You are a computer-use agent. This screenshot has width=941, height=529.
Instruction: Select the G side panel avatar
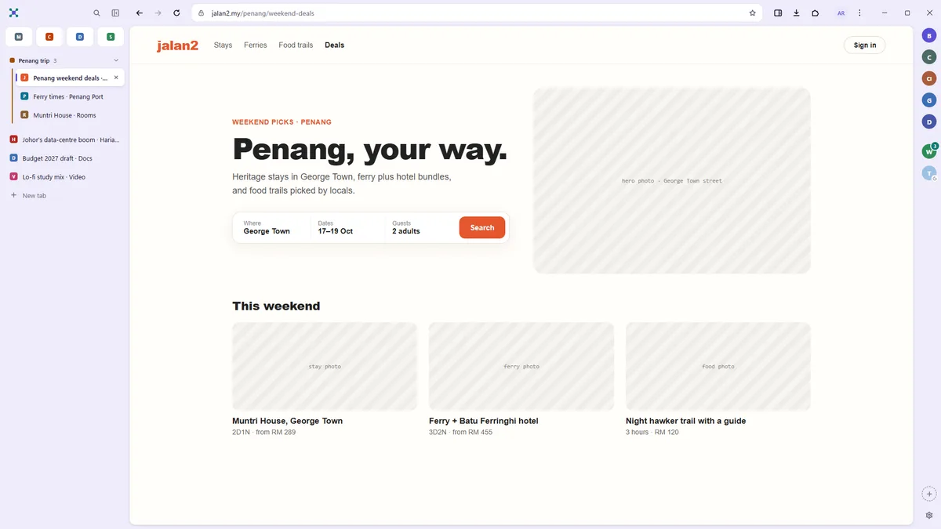(929, 100)
